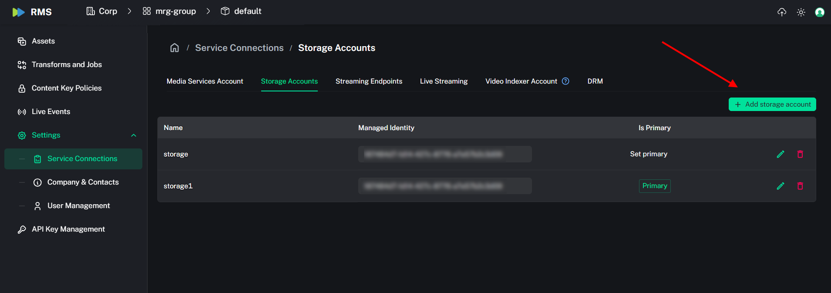Click the Live Events broadcast icon

click(x=22, y=112)
